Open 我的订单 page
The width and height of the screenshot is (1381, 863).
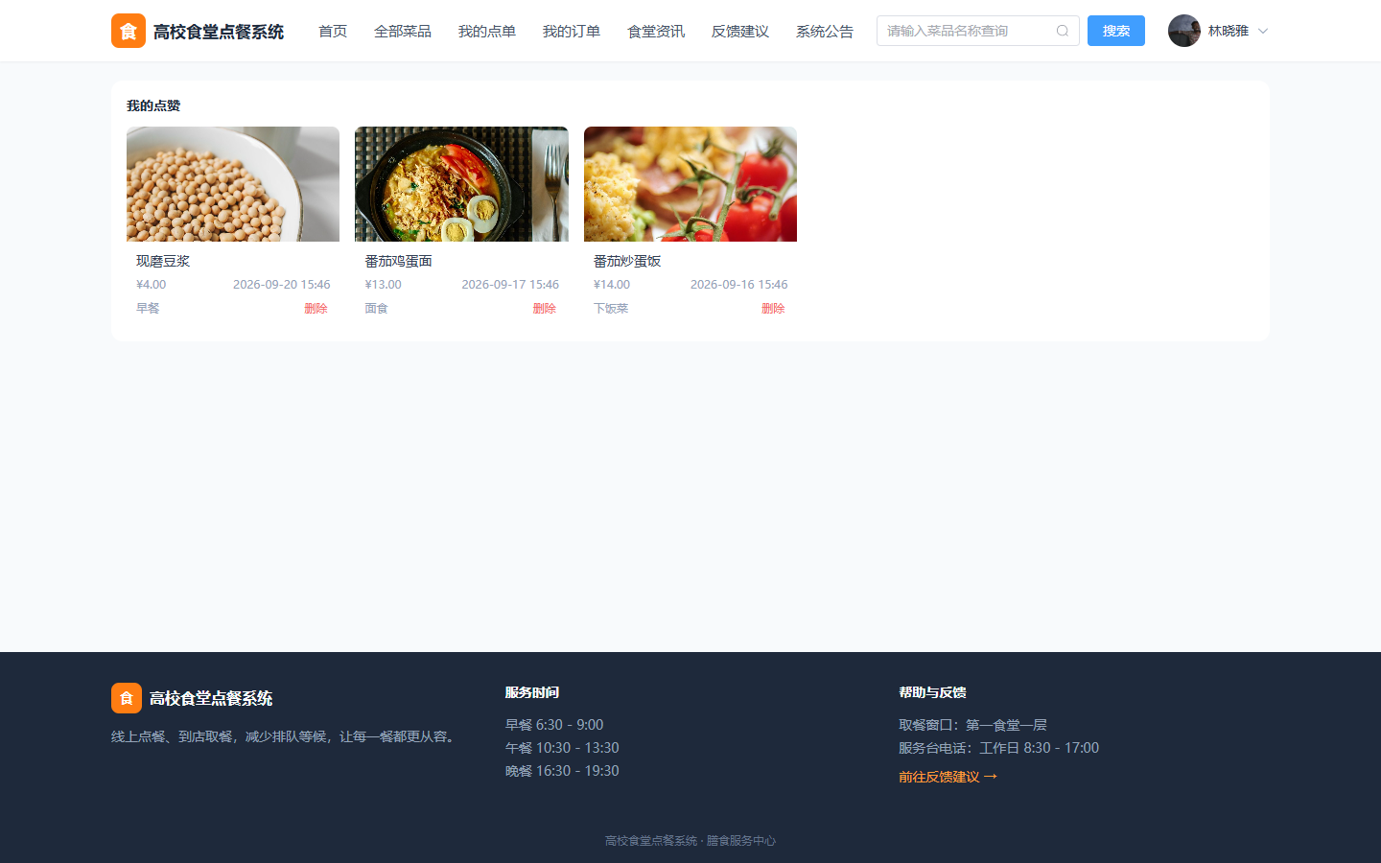click(x=572, y=32)
